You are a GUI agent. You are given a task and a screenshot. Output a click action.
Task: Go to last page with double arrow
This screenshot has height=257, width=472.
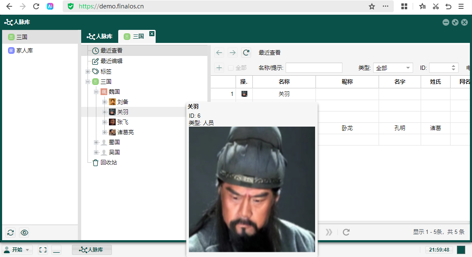(329, 232)
